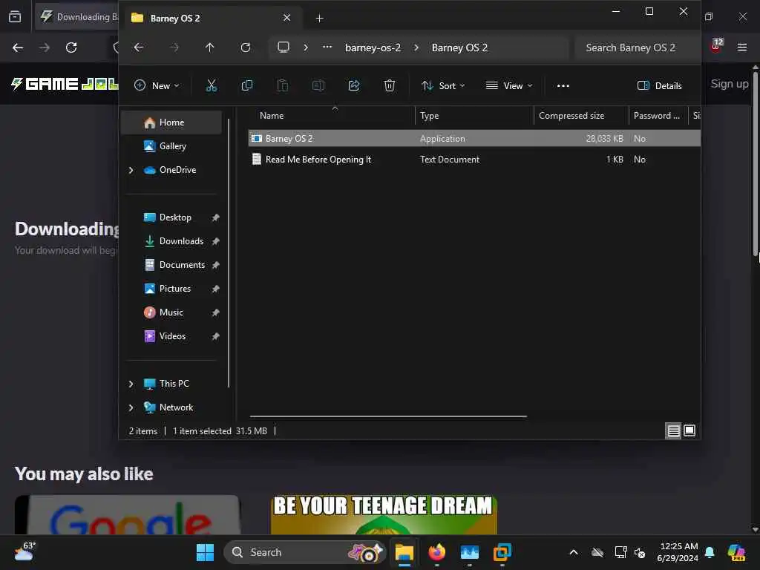The height and width of the screenshot is (570, 760).
Task: Click the Rename icon in toolbar
Action: click(318, 86)
